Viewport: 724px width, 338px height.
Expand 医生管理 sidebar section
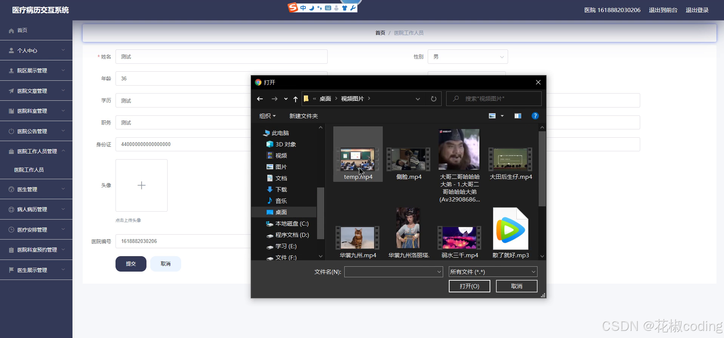36,189
